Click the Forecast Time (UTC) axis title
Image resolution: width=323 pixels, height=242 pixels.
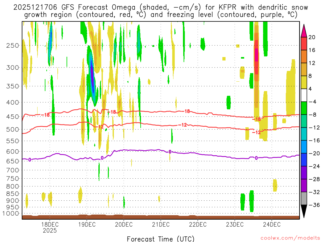(x=161, y=238)
